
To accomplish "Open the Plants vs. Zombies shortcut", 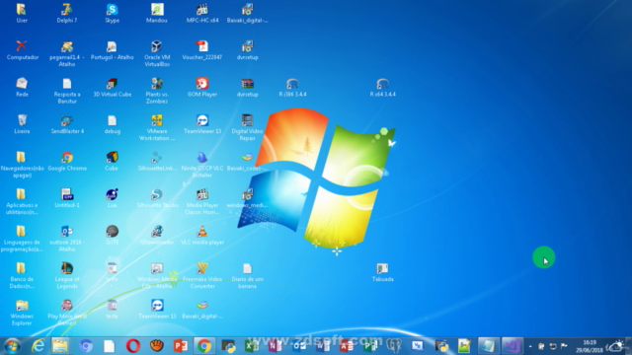I will [157, 90].
